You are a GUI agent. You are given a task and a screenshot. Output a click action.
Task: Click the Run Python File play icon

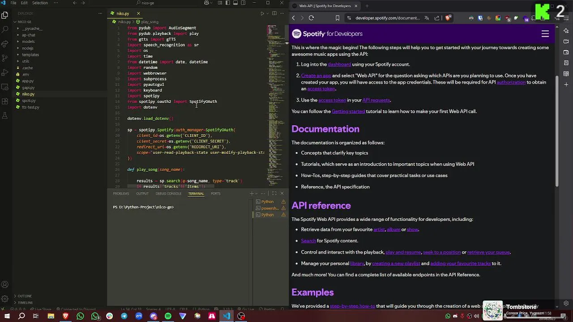[x=262, y=13]
